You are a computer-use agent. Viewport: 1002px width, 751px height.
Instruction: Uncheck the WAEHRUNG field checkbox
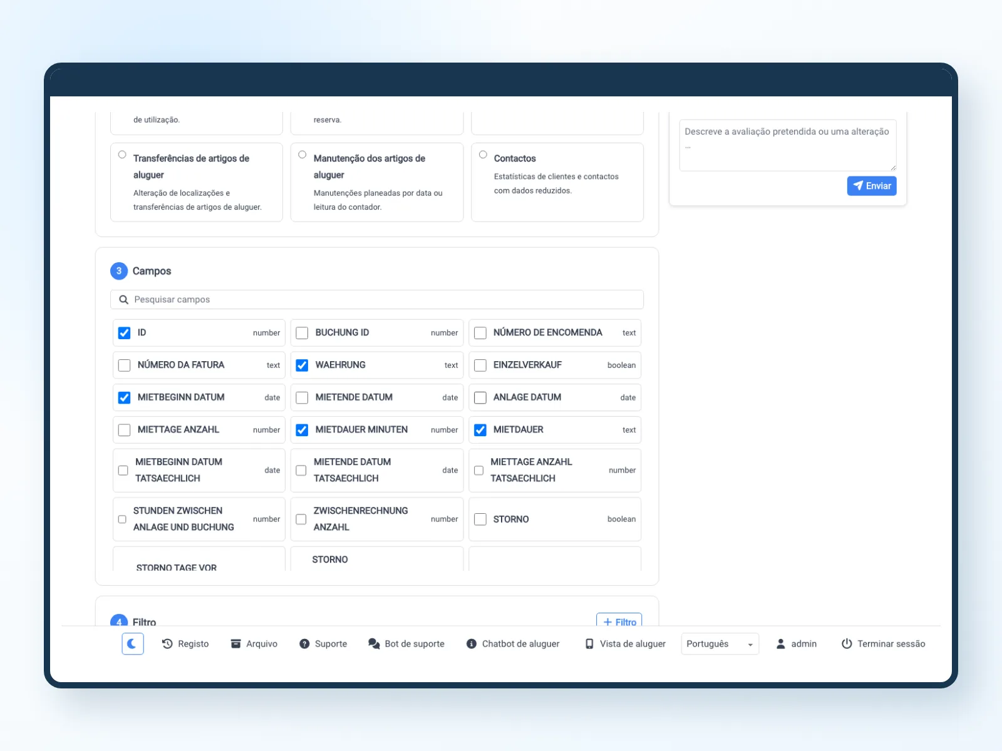tap(302, 365)
